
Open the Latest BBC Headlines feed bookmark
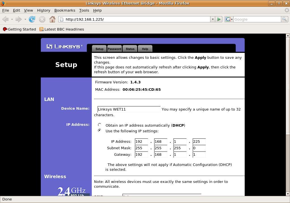click(x=61, y=29)
